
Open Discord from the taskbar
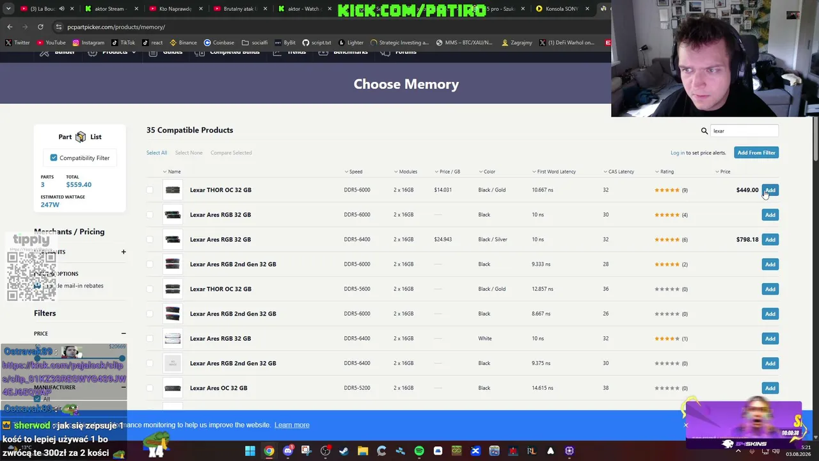point(288,451)
